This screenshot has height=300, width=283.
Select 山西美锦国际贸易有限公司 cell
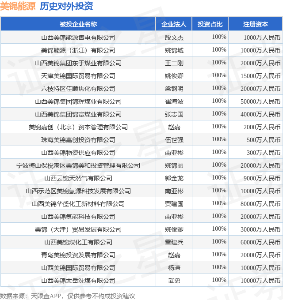pos(78,268)
